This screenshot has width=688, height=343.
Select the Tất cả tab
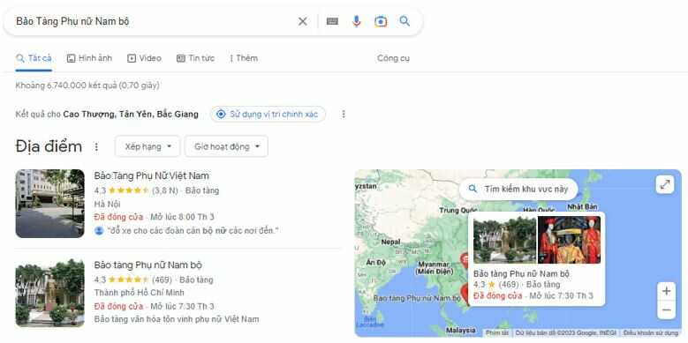(x=34, y=58)
